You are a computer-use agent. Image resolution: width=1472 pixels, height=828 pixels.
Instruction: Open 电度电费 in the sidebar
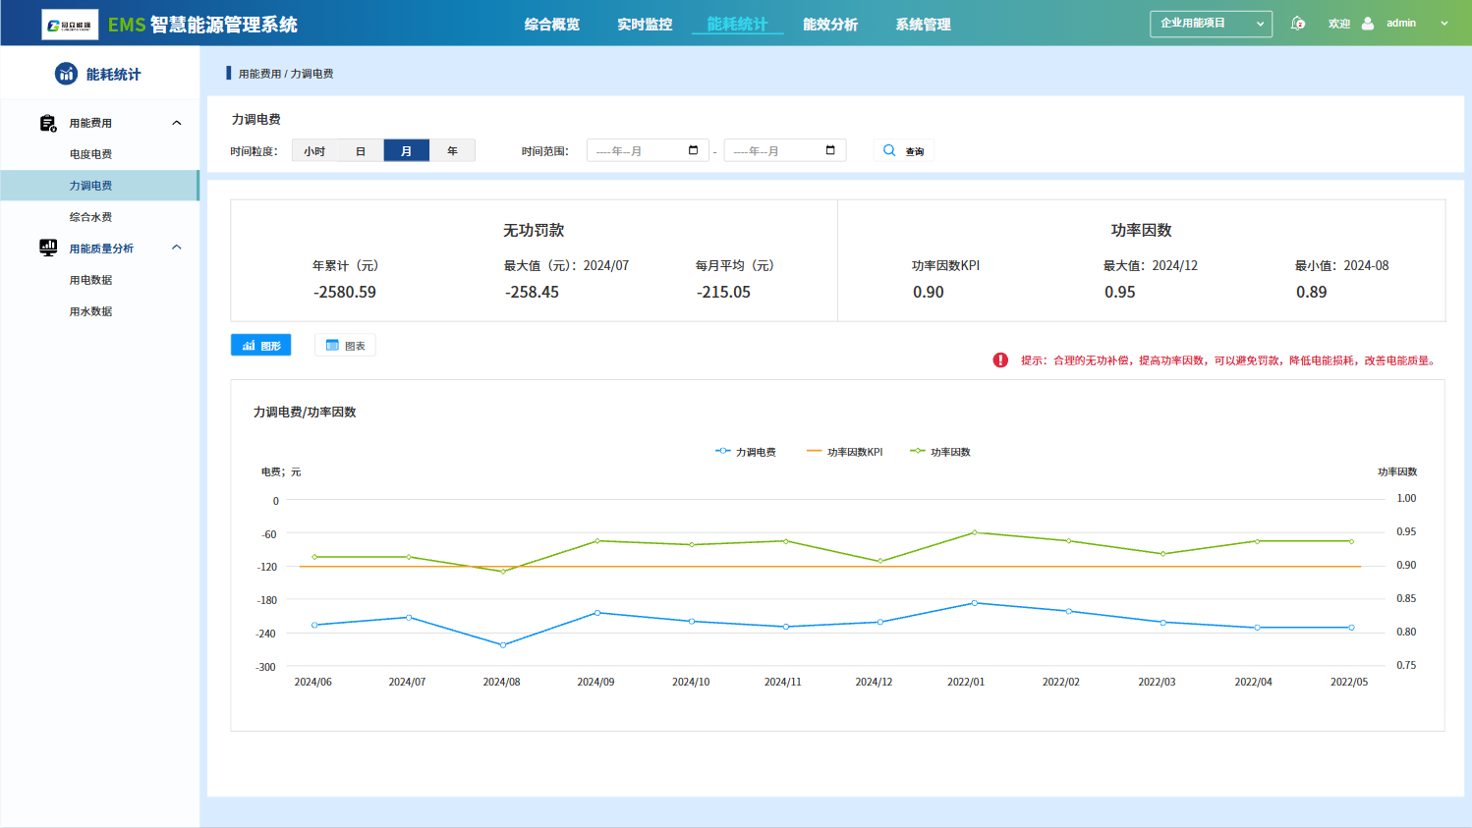pyautogui.click(x=90, y=154)
